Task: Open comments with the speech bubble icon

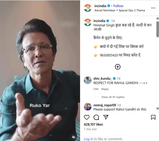Action: click(96, 117)
